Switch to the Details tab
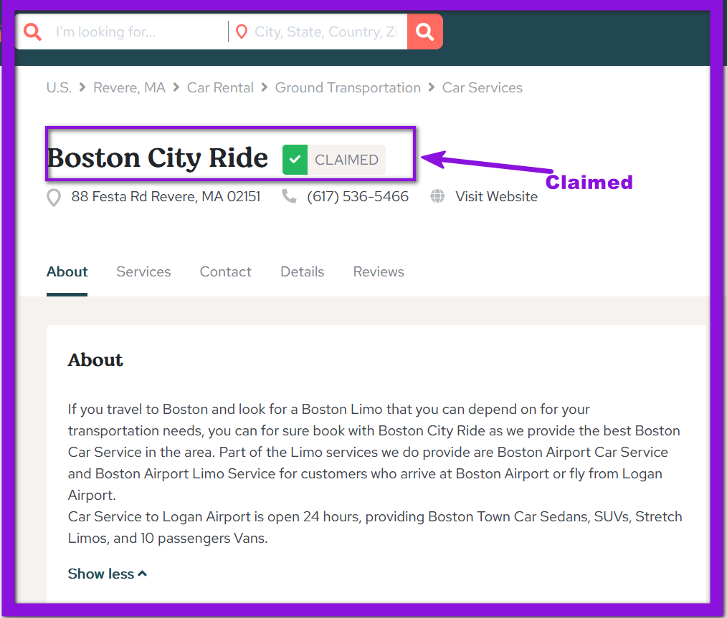The width and height of the screenshot is (727, 618). pyautogui.click(x=303, y=271)
